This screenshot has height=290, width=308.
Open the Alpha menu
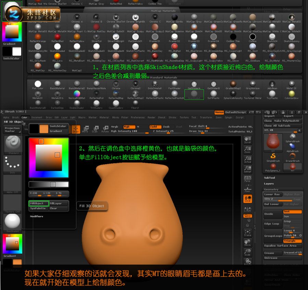(x=6, y=118)
